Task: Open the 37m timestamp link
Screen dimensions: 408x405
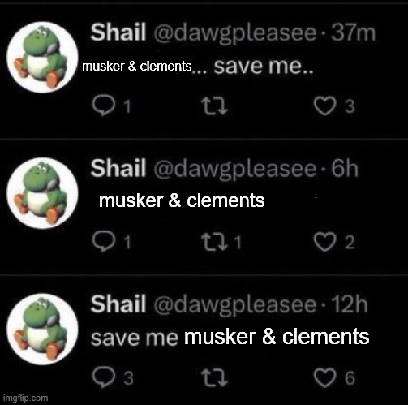Action: click(354, 32)
